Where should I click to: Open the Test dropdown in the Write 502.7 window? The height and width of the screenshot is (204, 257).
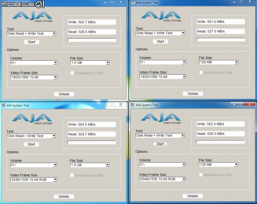[32, 34]
